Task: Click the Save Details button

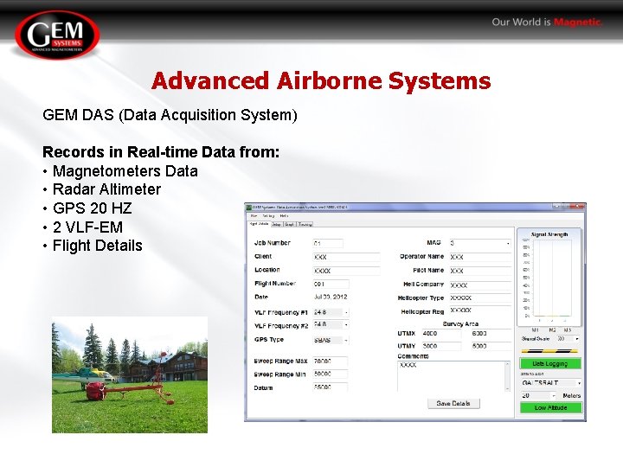Action: (453, 404)
